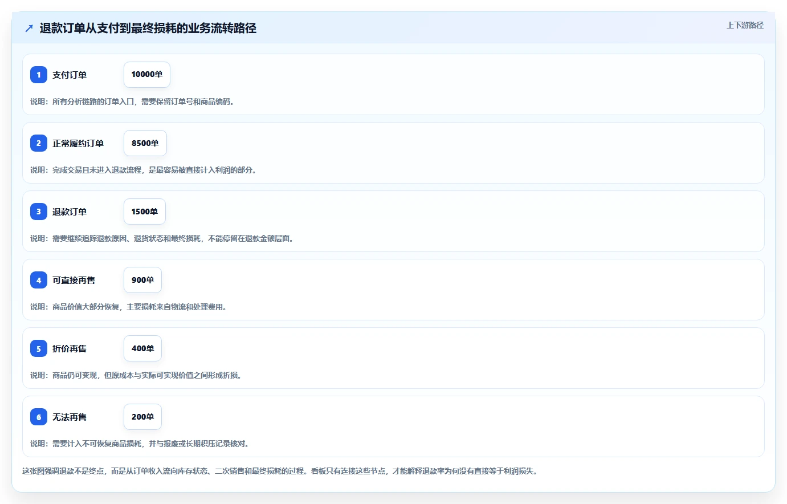The image size is (787, 504).
Task: Click the 400单 value chip
Action: pyautogui.click(x=142, y=348)
